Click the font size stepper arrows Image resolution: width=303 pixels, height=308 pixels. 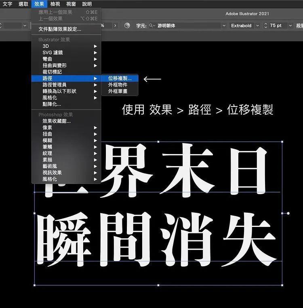(x=265, y=26)
